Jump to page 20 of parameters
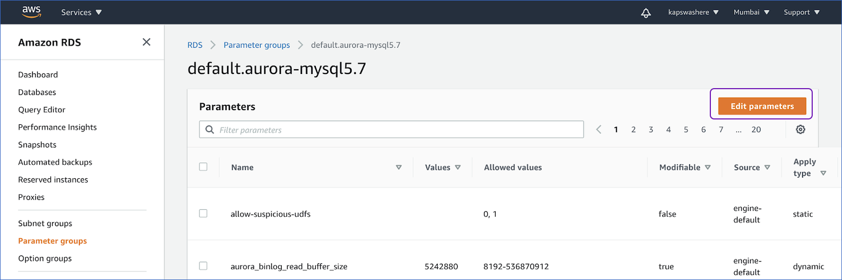This screenshot has height=280, width=842. coord(756,129)
